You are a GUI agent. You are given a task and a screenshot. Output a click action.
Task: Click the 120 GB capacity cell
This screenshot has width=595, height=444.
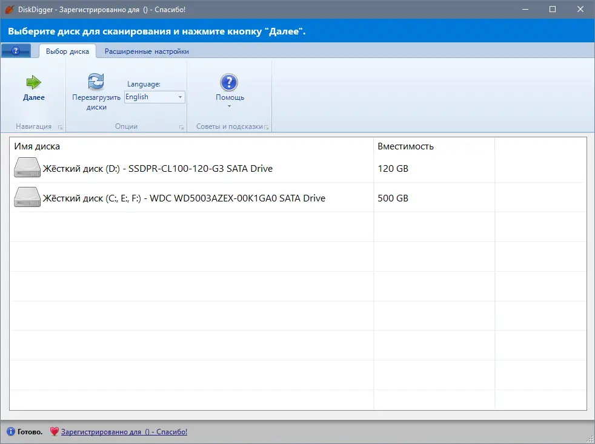pos(393,169)
